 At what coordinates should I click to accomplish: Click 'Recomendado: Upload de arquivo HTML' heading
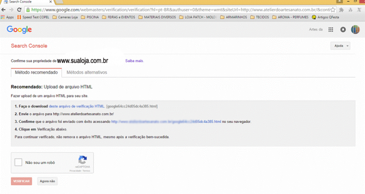(52, 87)
